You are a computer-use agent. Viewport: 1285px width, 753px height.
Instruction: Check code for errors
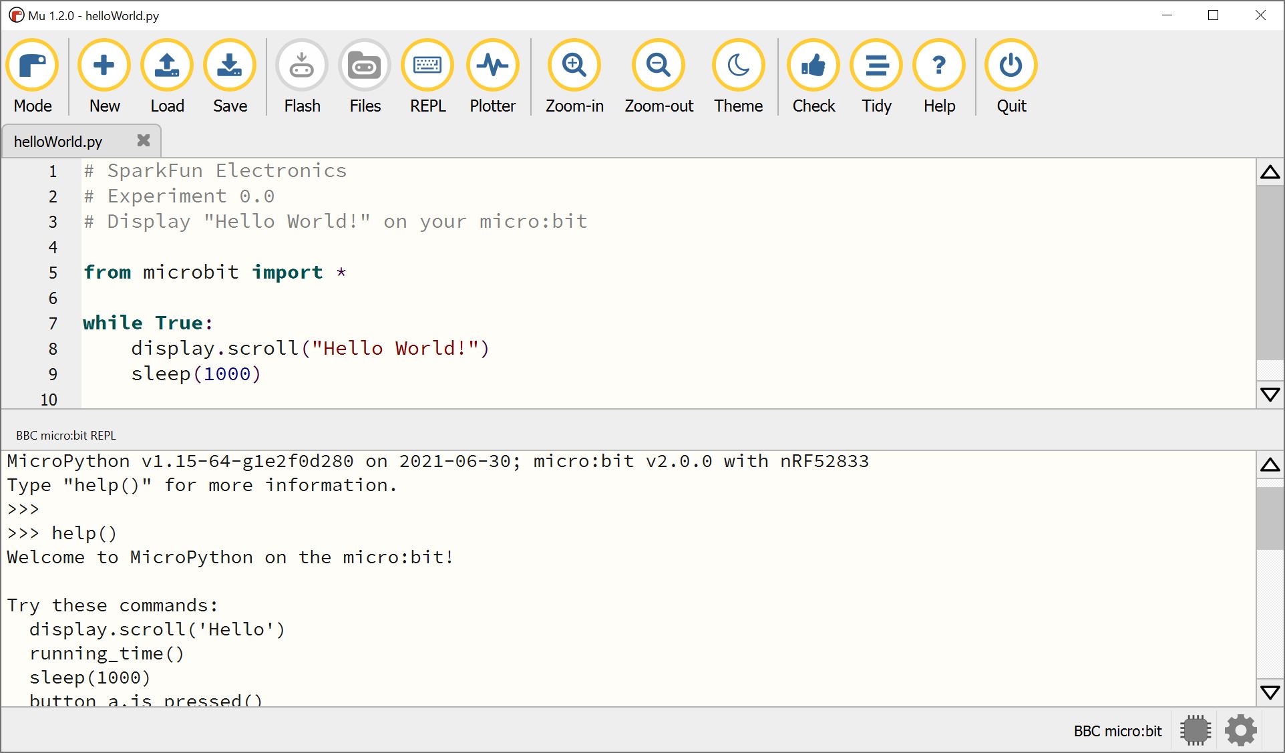click(813, 76)
